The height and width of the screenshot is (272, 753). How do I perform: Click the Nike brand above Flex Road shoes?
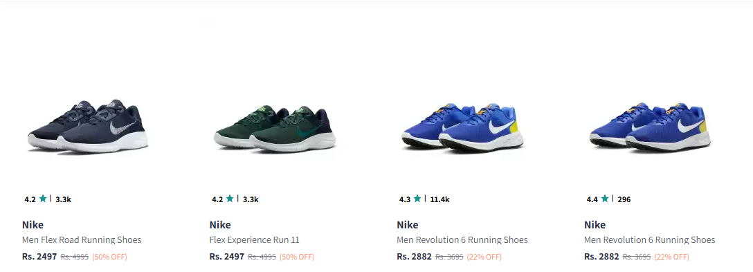(33, 225)
